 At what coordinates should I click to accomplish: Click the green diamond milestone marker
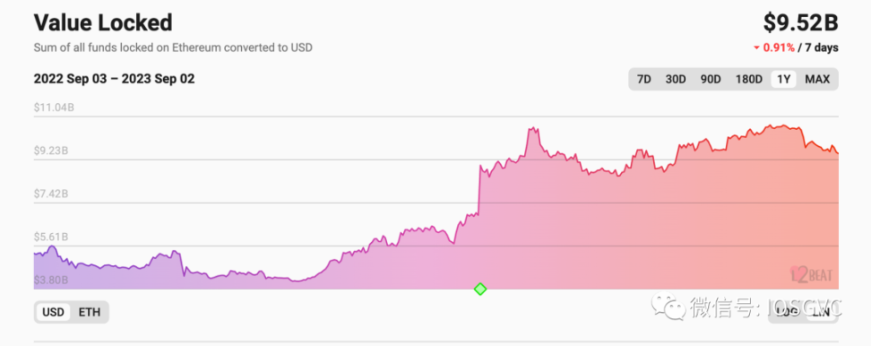click(x=480, y=289)
